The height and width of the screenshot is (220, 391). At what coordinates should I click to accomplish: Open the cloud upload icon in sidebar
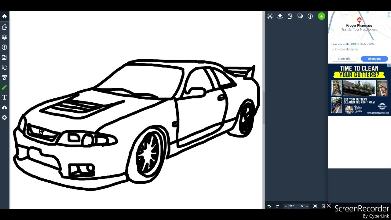(x=4, y=108)
